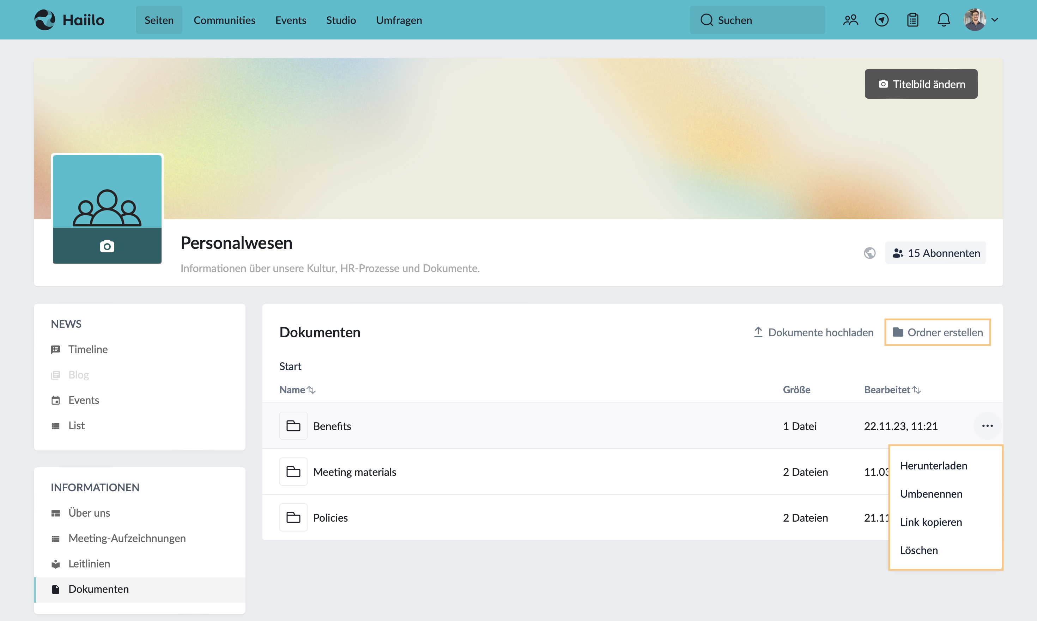
Task: Open Über uns in the sidebar
Action: (89, 513)
